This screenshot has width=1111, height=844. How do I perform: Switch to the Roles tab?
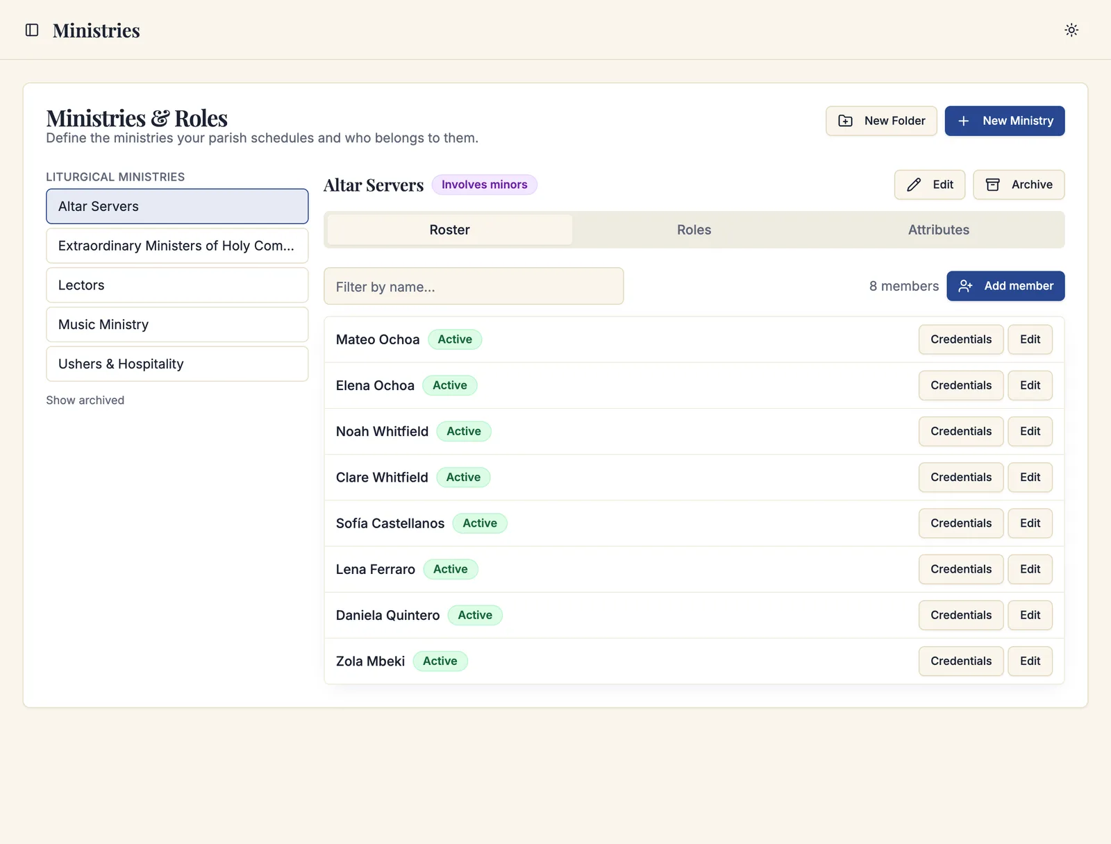pyautogui.click(x=694, y=230)
